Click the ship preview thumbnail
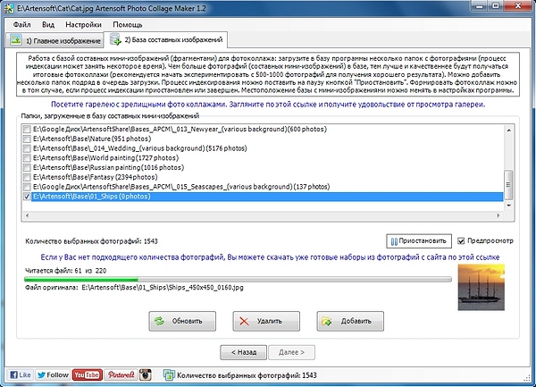 (x=482, y=287)
